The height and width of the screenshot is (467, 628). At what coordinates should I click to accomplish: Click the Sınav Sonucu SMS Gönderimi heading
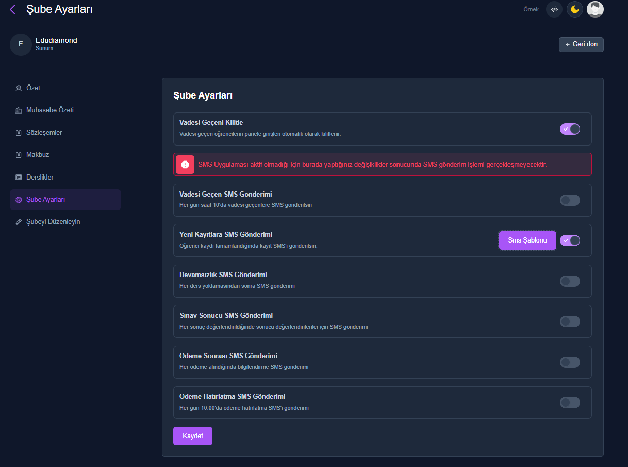(x=226, y=315)
